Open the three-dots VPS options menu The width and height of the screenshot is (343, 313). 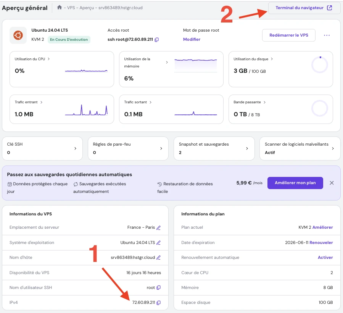click(327, 35)
